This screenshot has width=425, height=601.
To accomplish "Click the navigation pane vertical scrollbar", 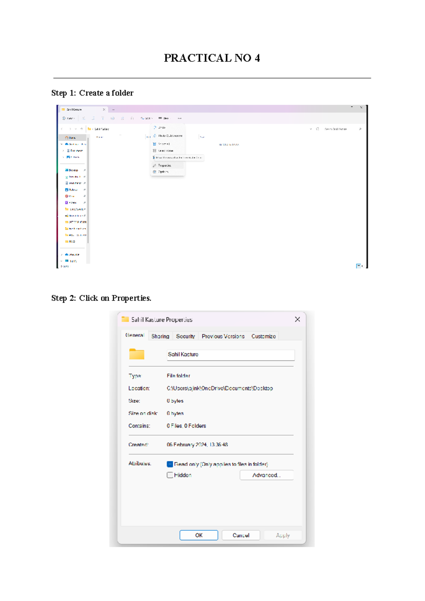I will point(88,190).
